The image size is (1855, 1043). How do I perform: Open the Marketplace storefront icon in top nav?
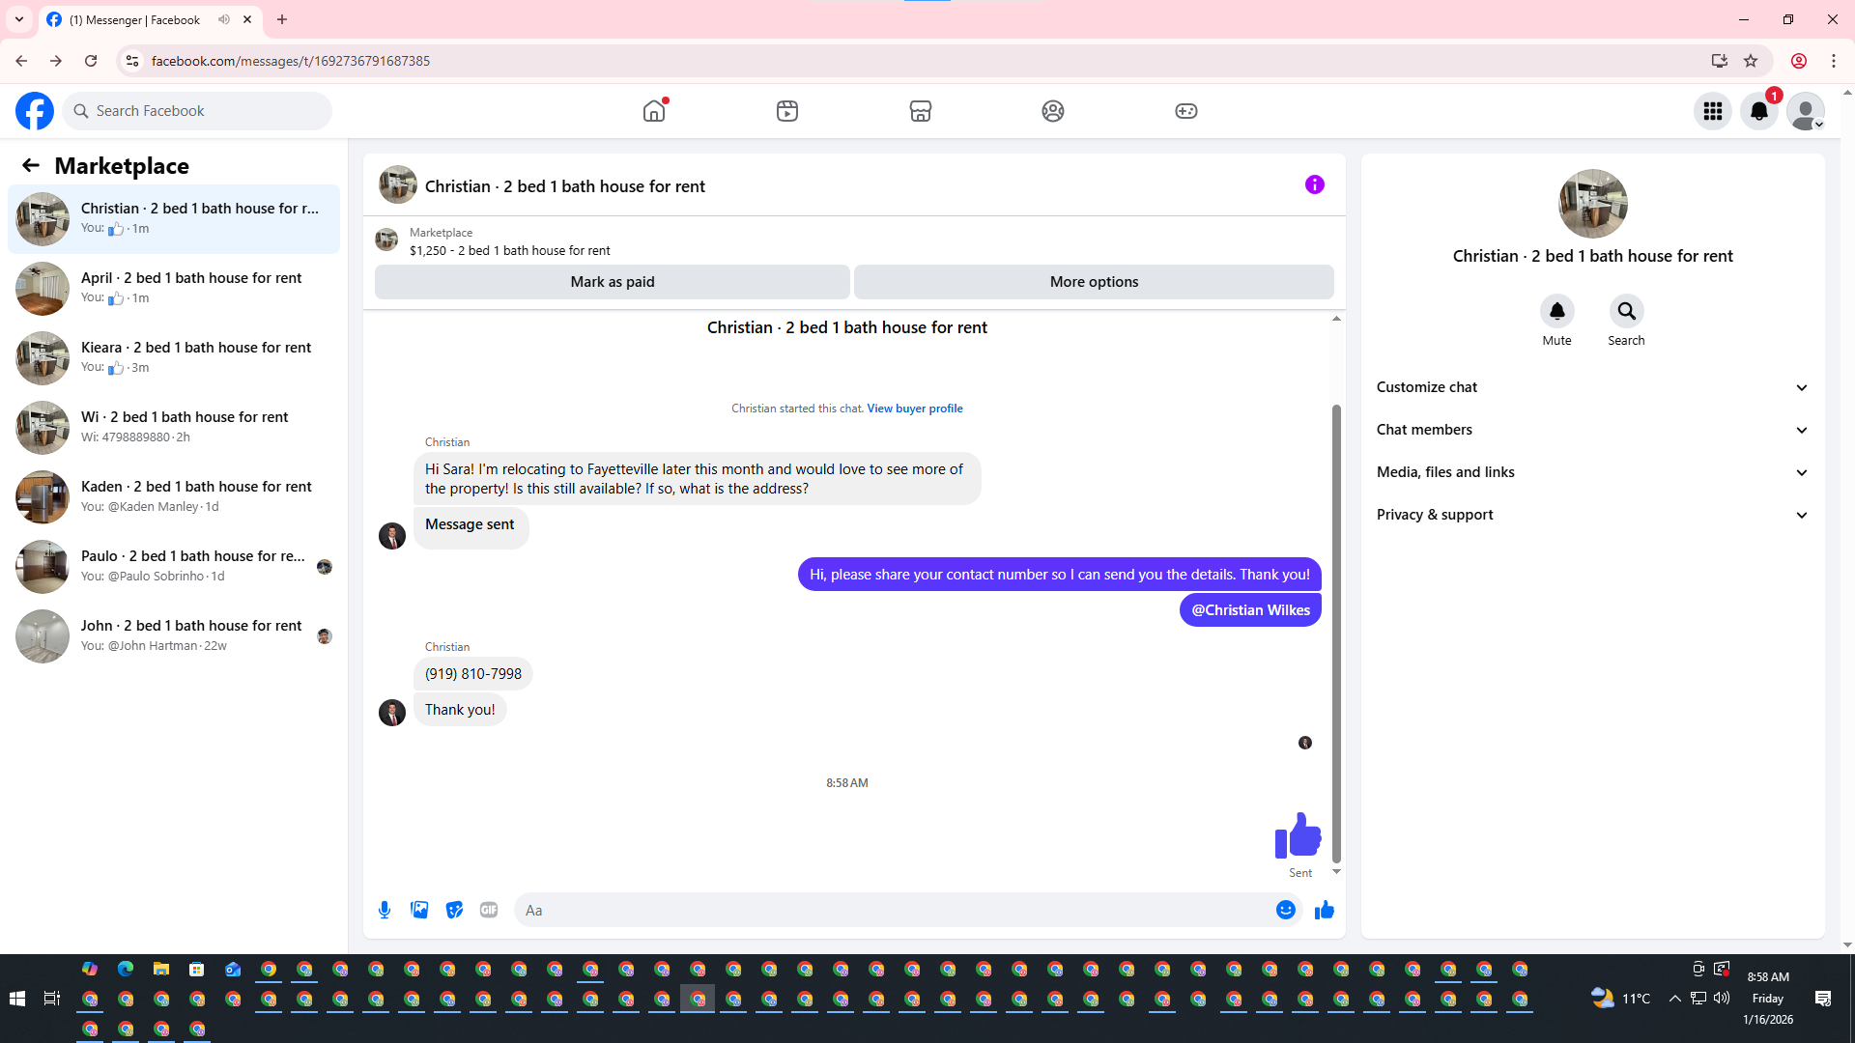coord(920,111)
